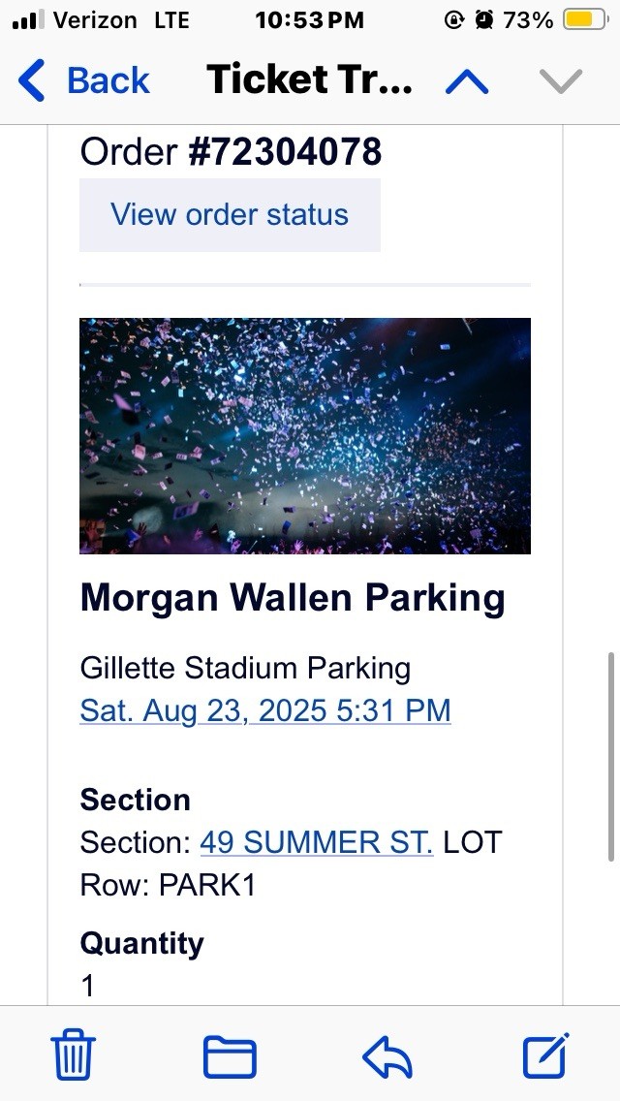Tap the orientation lock icon in status bar
The height and width of the screenshot is (1101, 620).
tap(454, 18)
